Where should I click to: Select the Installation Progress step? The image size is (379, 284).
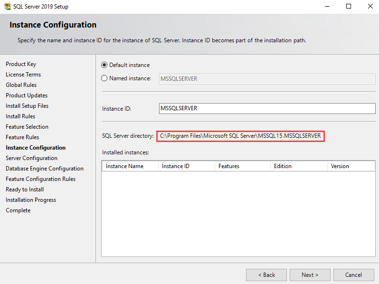(31, 200)
